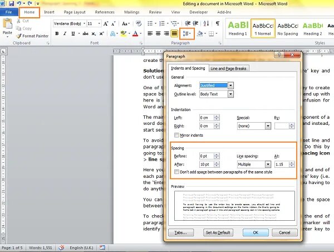Align text left
Image resolution: width=334 pixels, height=252 pixels.
pos(150,33)
